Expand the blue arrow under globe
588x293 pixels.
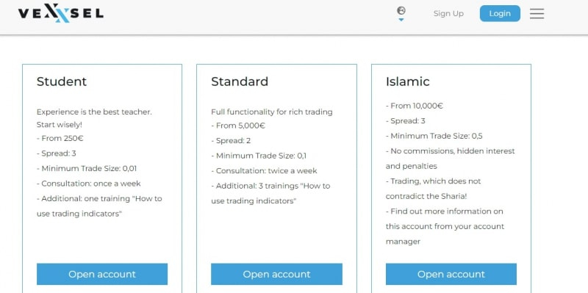coord(401,20)
